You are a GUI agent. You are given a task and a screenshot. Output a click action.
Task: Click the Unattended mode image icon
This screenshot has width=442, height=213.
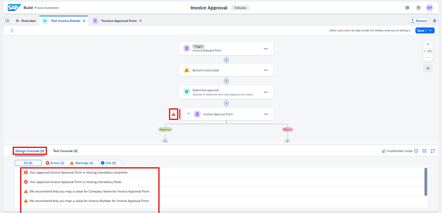click(383, 151)
